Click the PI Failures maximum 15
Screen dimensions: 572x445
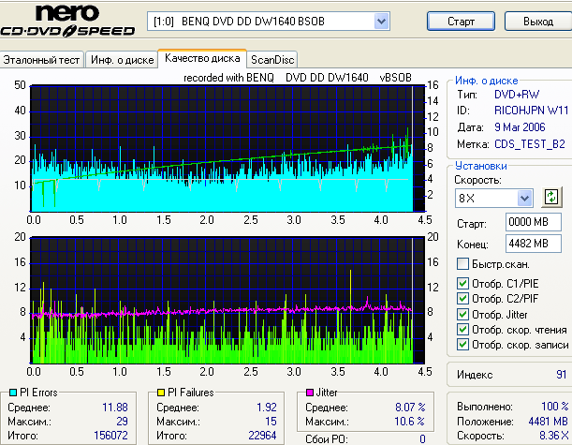point(271,422)
